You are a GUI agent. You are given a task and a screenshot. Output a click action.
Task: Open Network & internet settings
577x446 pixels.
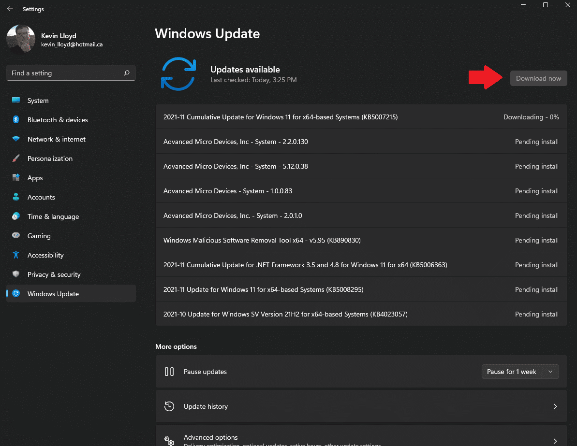71,139
